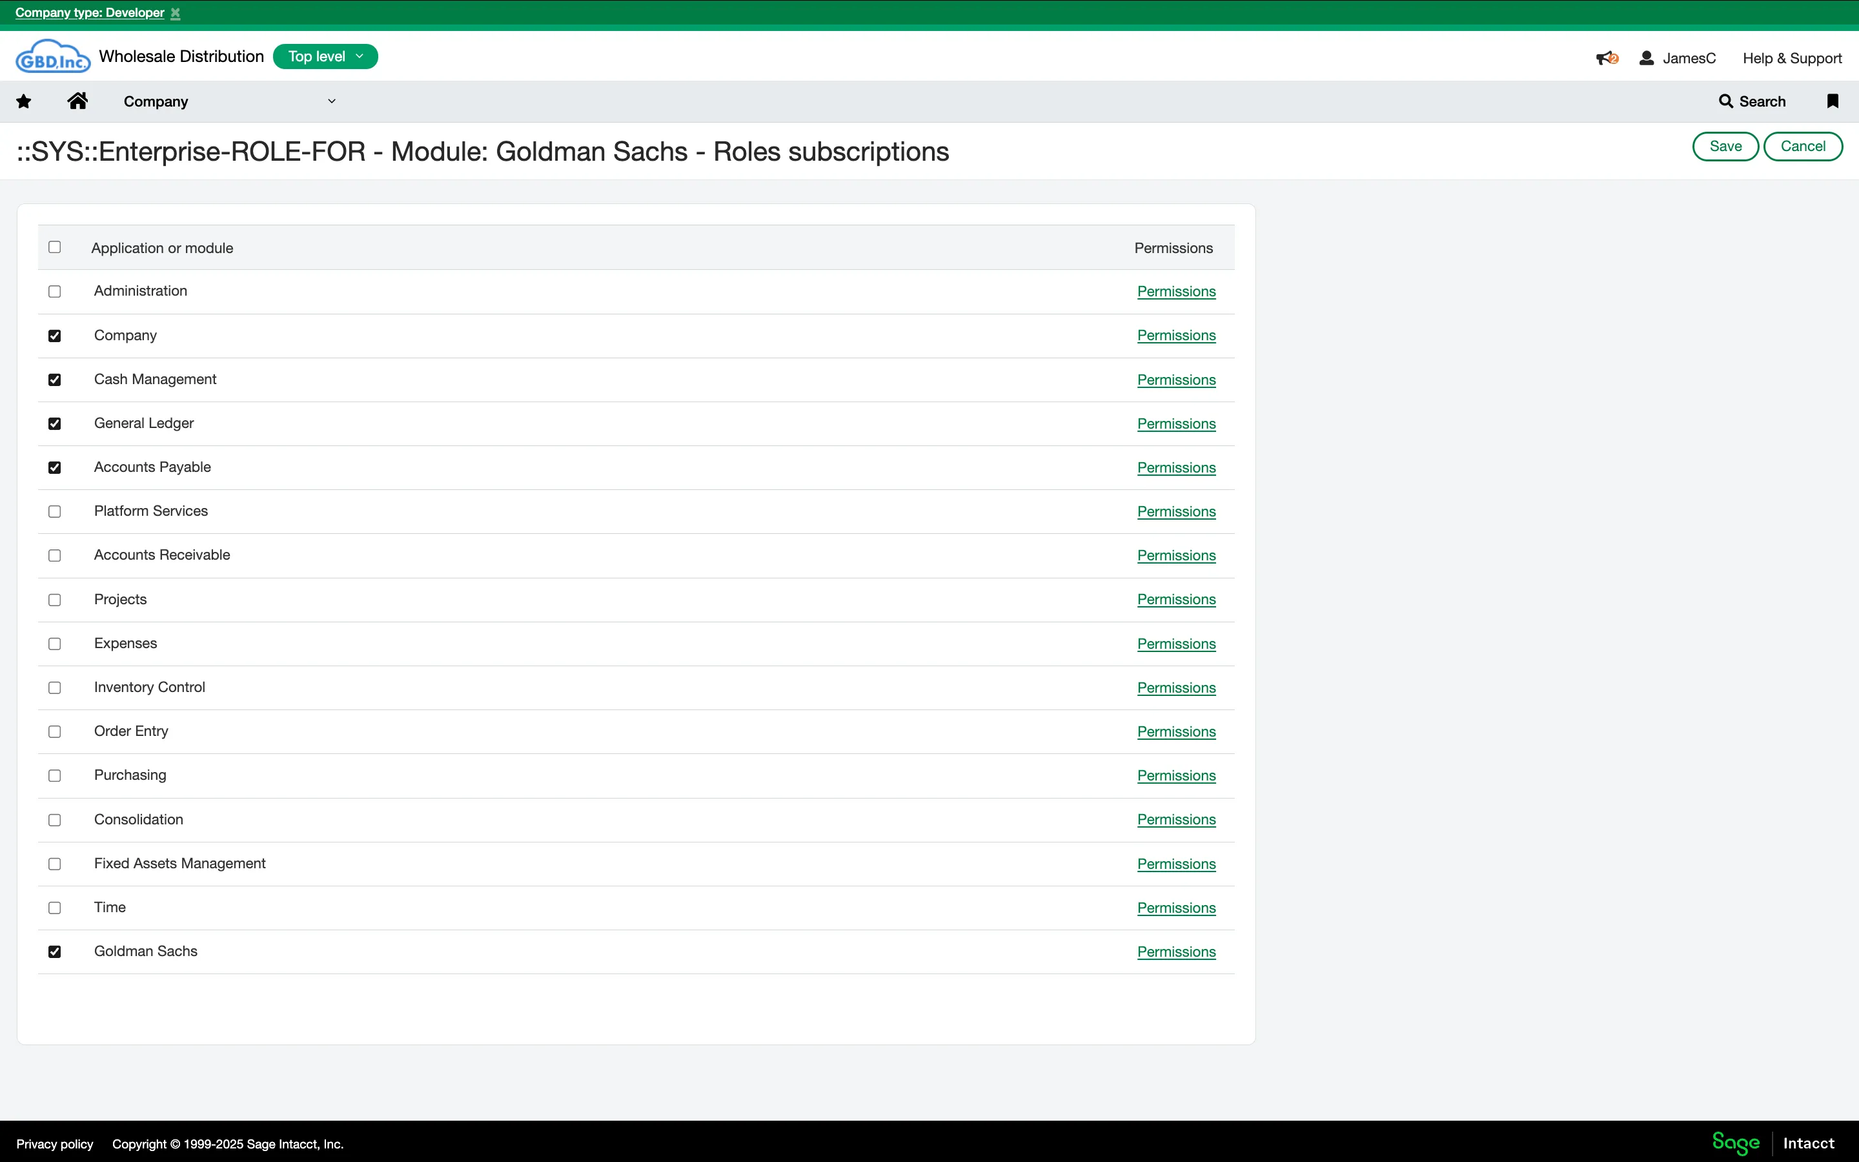The image size is (1859, 1162).
Task: Click the favorites star icon
Action: pyautogui.click(x=24, y=101)
